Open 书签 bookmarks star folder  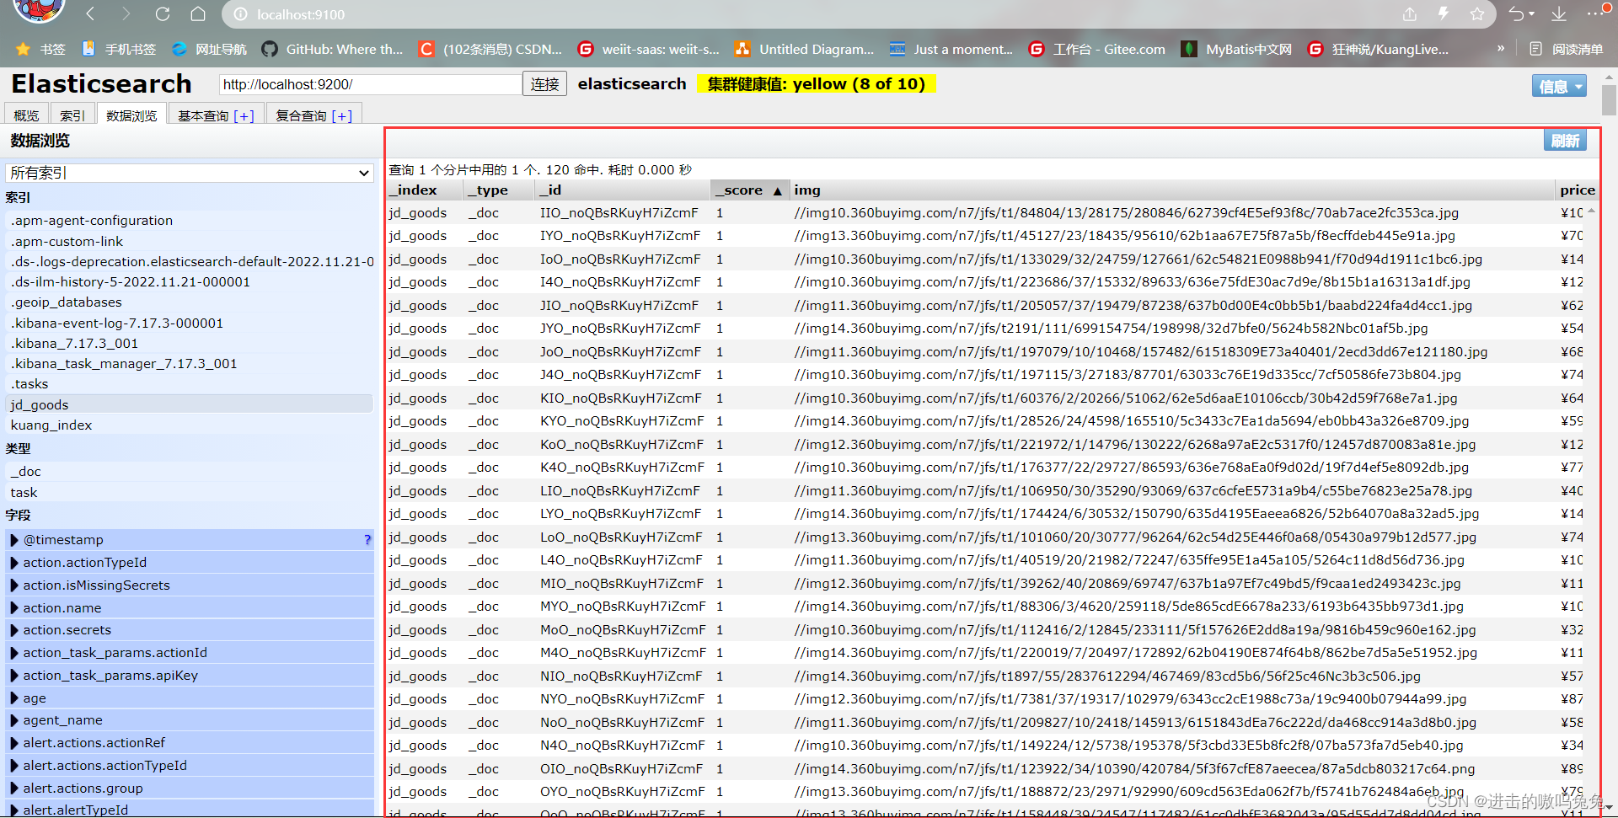pos(40,49)
